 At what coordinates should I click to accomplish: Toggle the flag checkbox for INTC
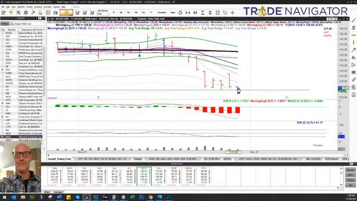[x=2, y=100]
